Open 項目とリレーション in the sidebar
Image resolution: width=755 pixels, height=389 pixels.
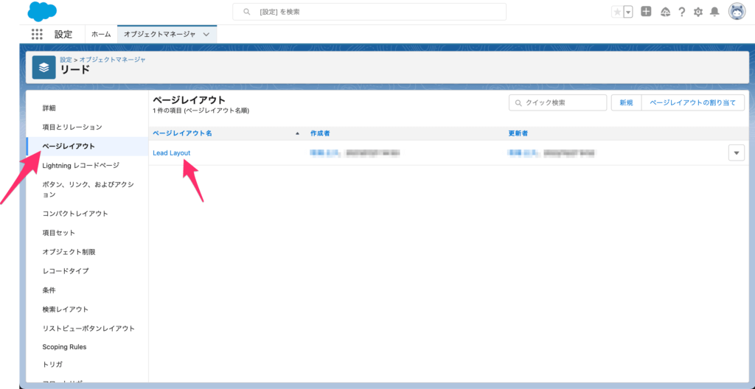[72, 127]
